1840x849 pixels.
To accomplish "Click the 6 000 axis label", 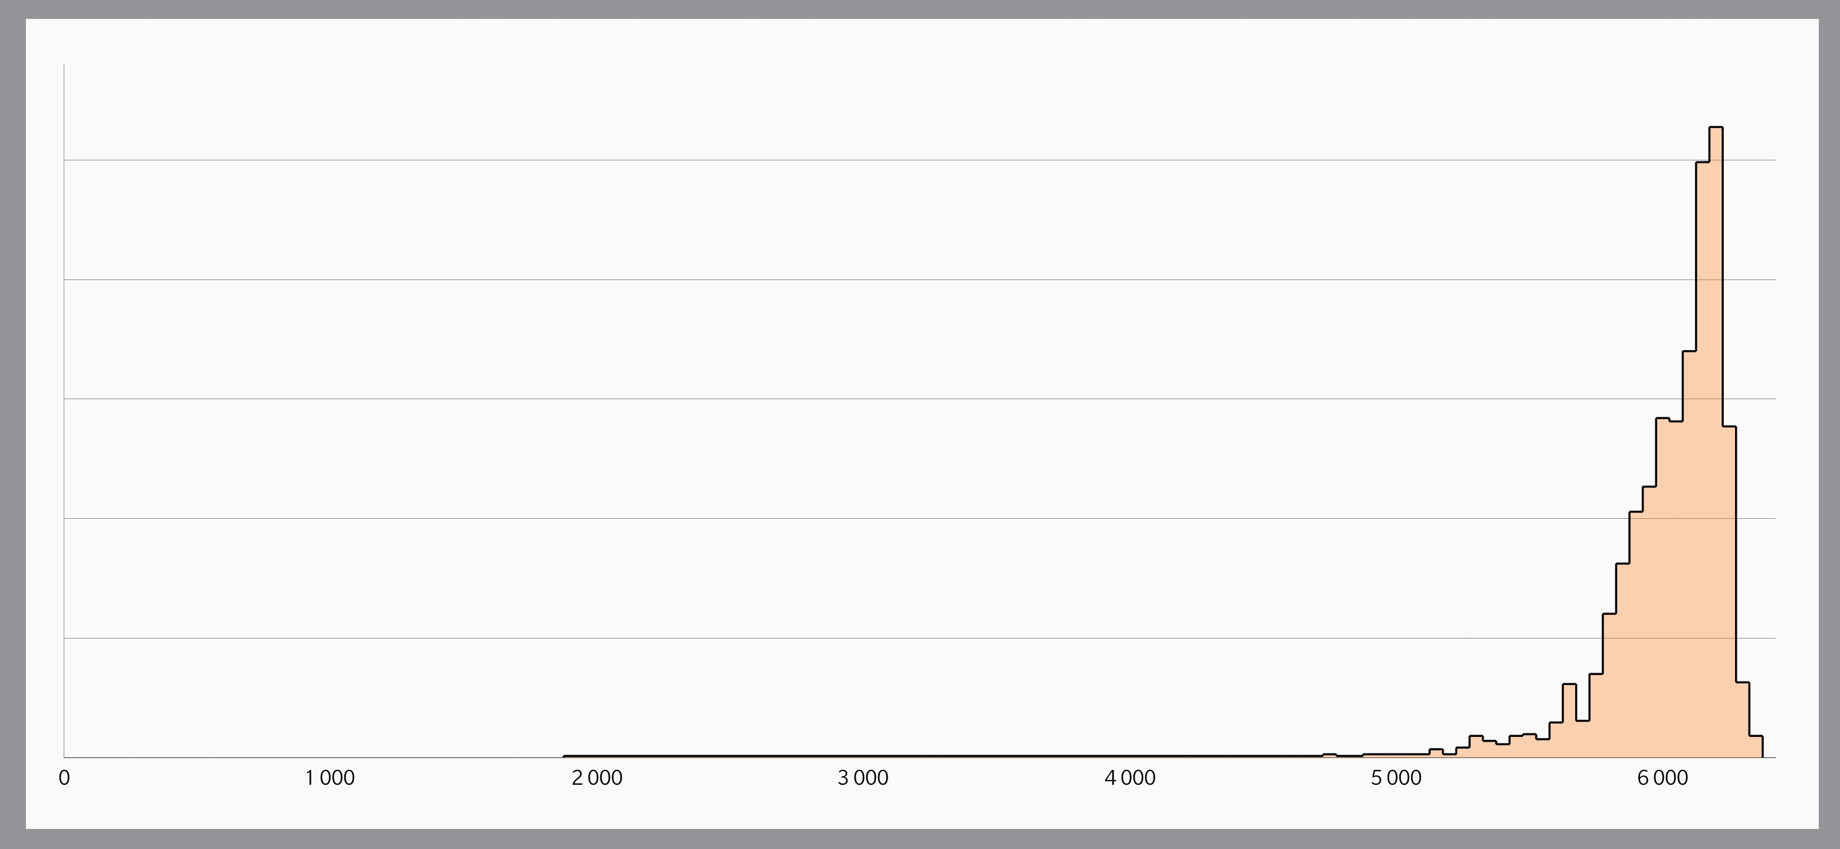I will tap(1663, 778).
